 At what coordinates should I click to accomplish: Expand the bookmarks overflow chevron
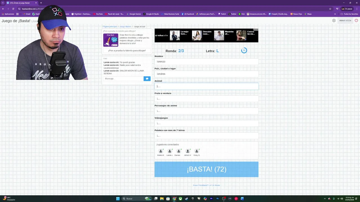(335, 14)
